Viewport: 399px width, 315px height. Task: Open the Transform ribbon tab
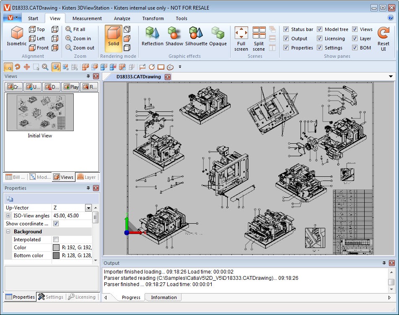pos(153,18)
